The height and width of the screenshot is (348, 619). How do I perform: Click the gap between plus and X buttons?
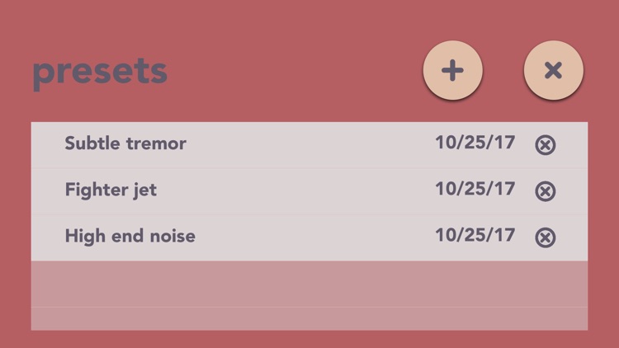[x=503, y=70]
